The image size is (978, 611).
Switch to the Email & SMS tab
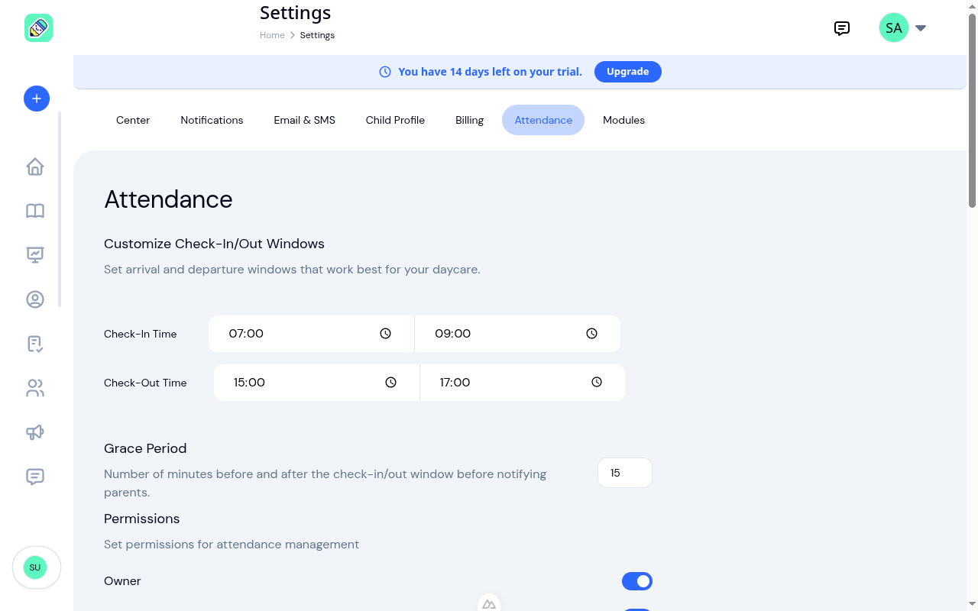[305, 120]
